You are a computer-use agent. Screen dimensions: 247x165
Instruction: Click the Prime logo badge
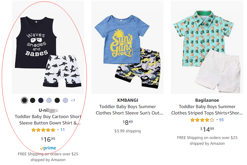pyautogui.click(x=48, y=148)
